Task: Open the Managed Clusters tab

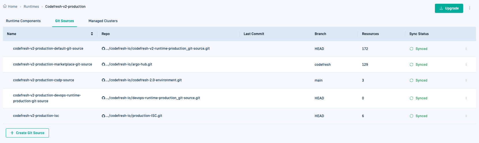Action: click(103, 21)
